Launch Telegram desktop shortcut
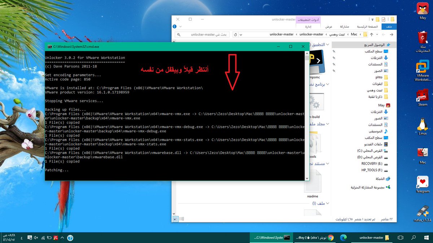 tap(423, 184)
